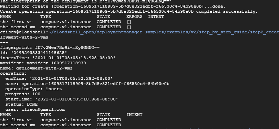Screen dimensions: 279x129
Task: Click the ERRORS column header
Action: point(134,17)
